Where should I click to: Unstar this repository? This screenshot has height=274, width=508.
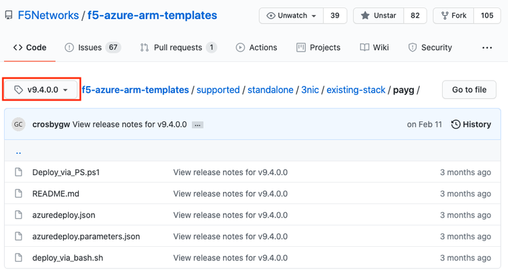378,16
